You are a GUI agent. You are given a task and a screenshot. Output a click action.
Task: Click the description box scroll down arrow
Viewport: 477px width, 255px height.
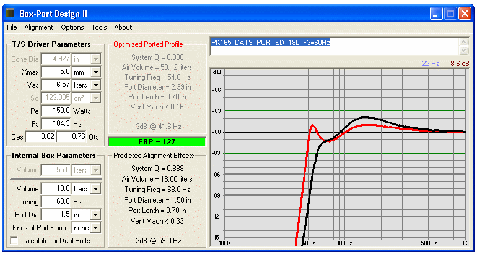[463, 51]
